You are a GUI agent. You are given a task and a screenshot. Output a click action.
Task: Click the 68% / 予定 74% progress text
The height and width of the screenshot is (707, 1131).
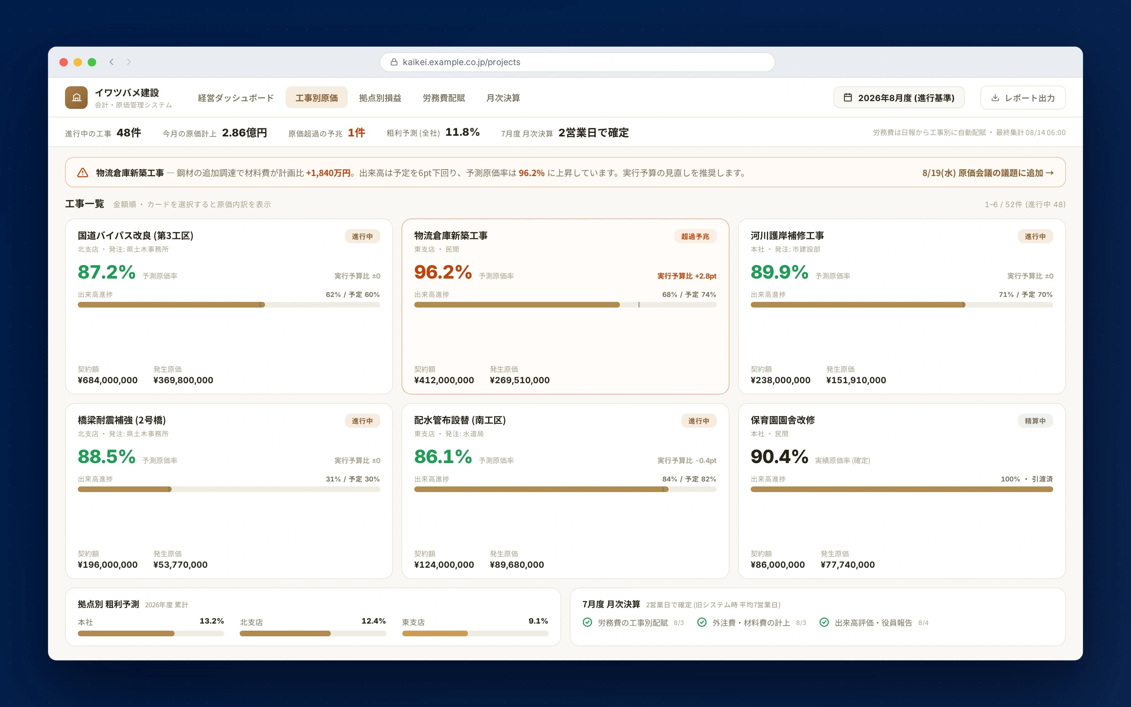click(x=689, y=294)
